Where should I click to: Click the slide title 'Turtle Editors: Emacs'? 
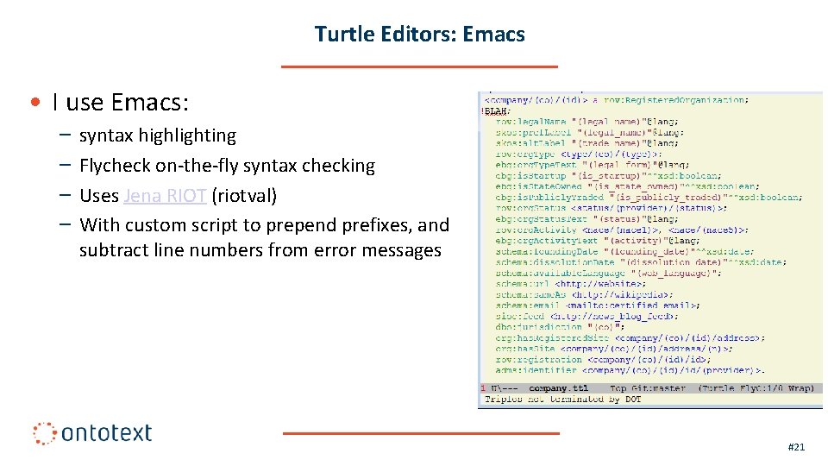pos(420,34)
